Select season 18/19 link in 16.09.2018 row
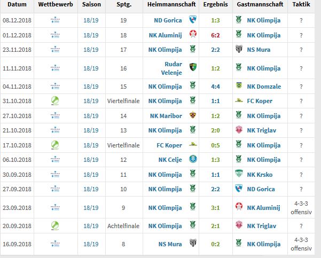The image size is (321, 258). pos(91,244)
